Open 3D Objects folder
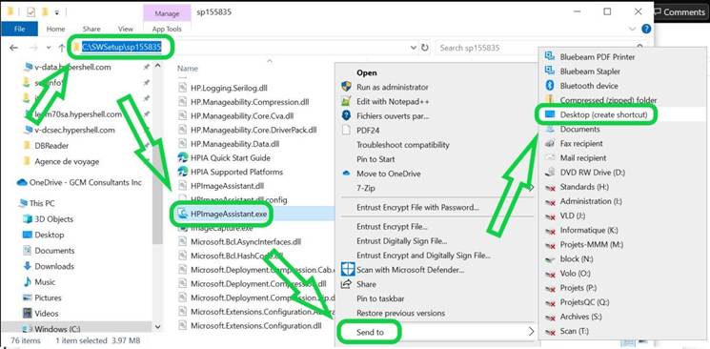 point(53,219)
